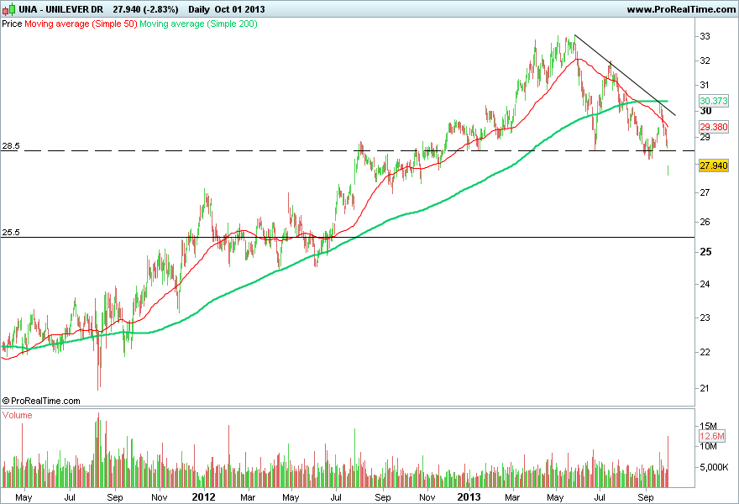Click the Mar marker after 2013 on time axis

point(512,497)
